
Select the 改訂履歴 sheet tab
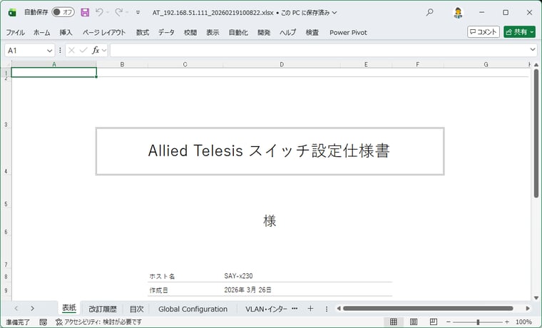click(102, 309)
